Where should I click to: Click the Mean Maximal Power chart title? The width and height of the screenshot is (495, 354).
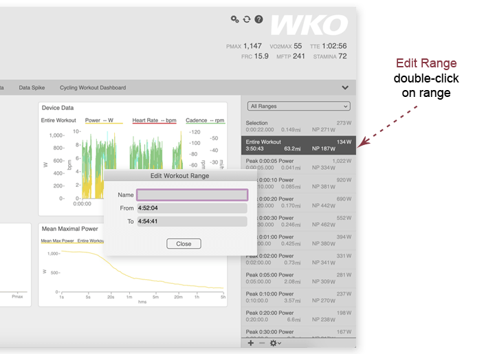[x=69, y=229]
